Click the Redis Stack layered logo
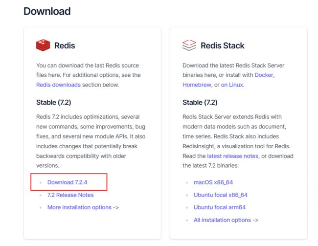 tap(189, 45)
